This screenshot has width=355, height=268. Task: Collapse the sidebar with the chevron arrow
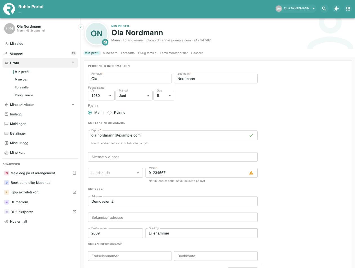[x=81, y=27]
